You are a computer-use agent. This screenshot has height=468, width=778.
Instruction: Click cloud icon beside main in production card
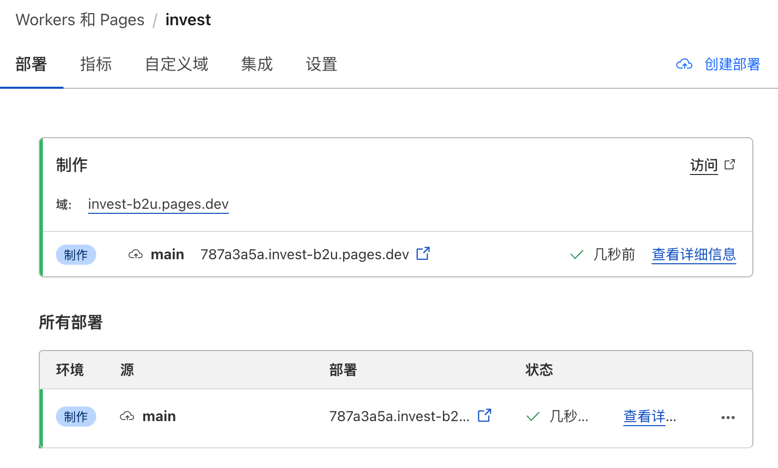click(x=136, y=254)
